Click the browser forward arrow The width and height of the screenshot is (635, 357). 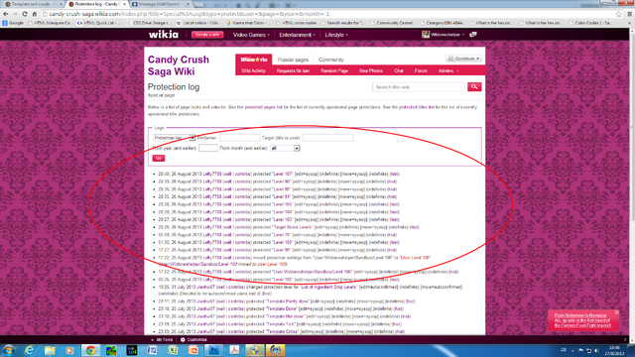15,14
